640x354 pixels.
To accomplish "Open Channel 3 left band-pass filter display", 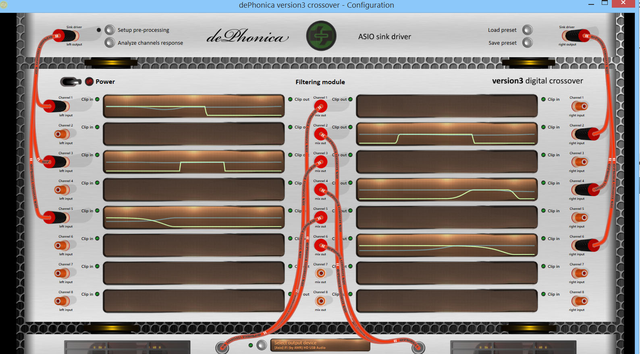I will tap(194, 162).
